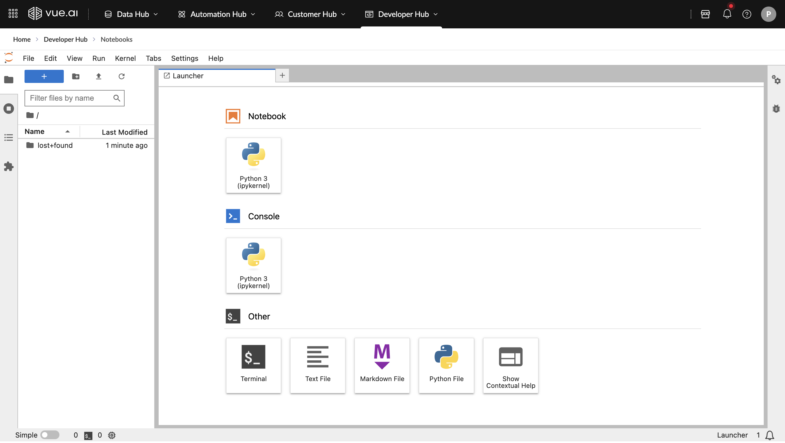This screenshot has width=785, height=443.
Task: Launch Python 3 notebook kernel card
Action: click(253, 165)
